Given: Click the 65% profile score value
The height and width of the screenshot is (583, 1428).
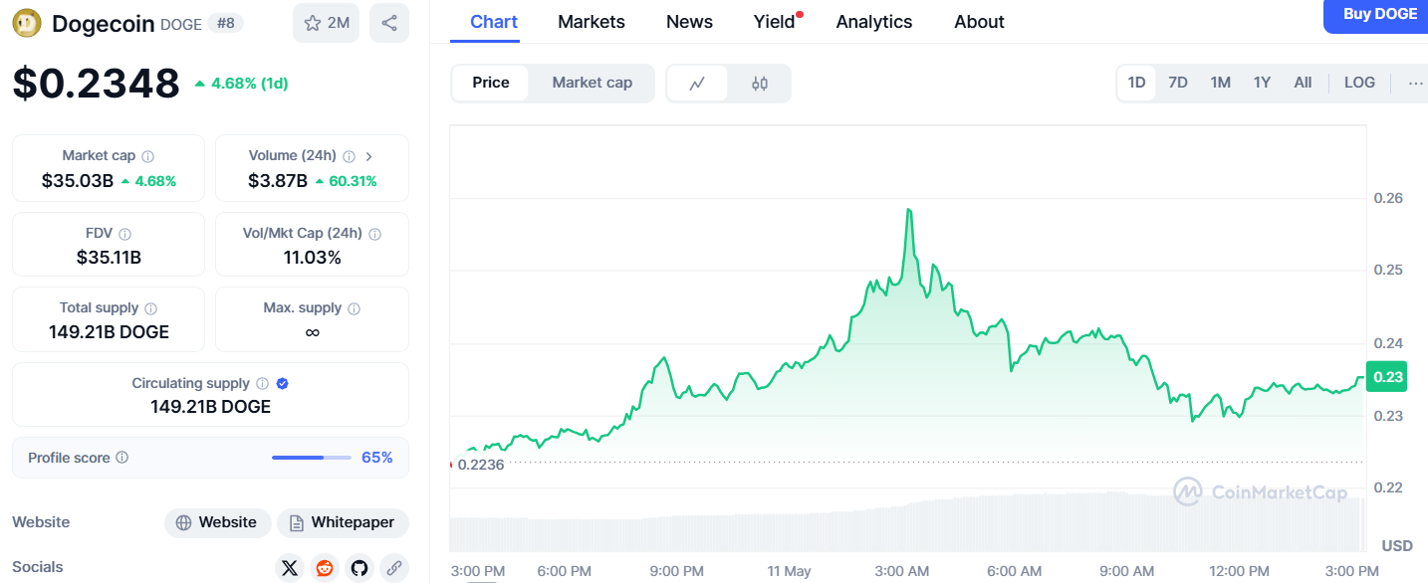Looking at the screenshot, I should (x=377, y=458).
